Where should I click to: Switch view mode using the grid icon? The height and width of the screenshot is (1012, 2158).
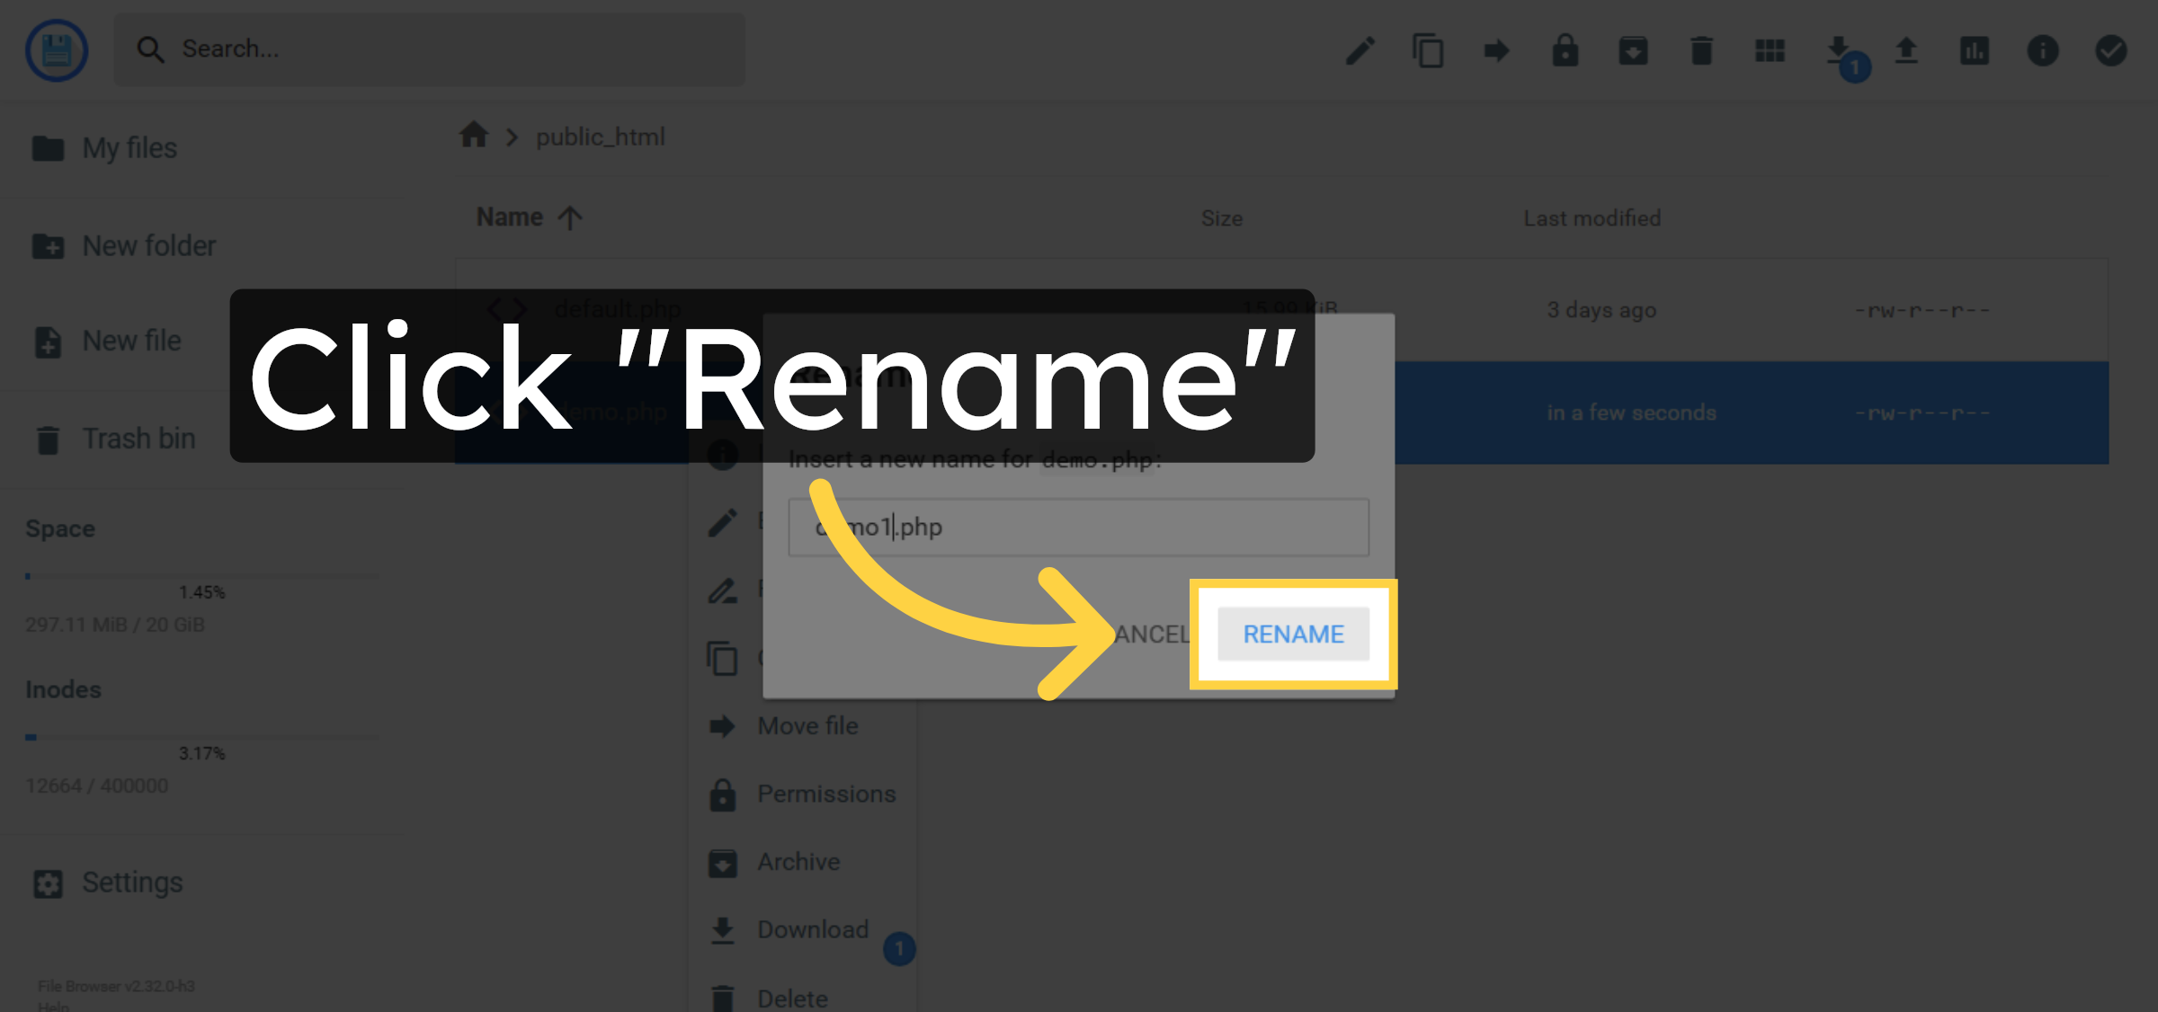click(1770, 51)
